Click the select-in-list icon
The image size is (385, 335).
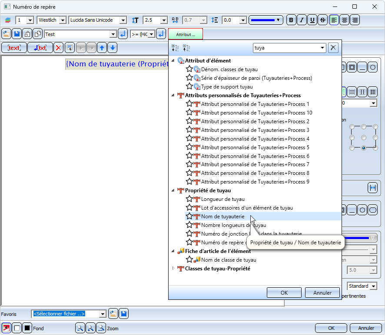[x=70, y=48]
